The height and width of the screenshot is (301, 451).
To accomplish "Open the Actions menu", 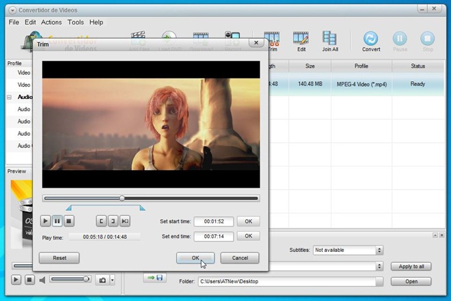I will click(x=51, y=22).
